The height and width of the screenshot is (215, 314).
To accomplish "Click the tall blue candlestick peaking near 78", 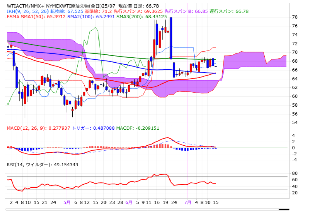I will coord(171,38).
